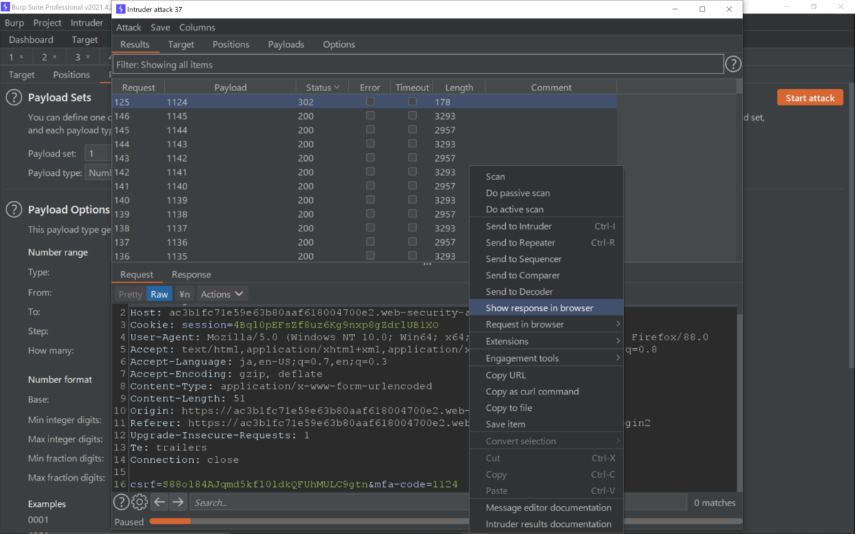Click Start attack button
855x534 pixels.
[810, 98]
